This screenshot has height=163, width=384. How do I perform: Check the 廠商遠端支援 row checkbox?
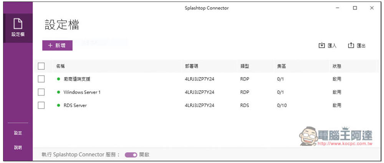point(41,79)
